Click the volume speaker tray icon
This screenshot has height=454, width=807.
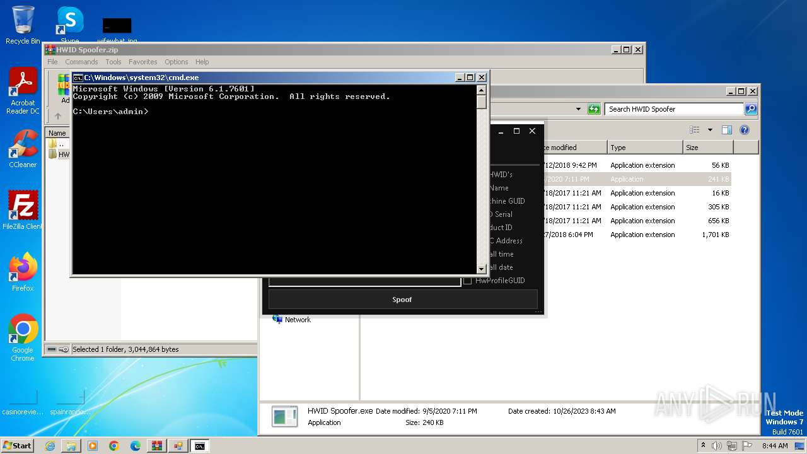coord(717,446)
